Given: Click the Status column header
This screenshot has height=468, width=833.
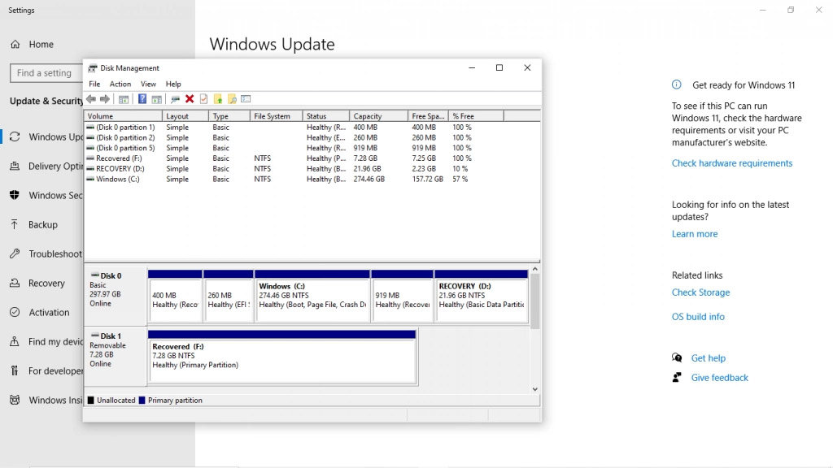Looking at the screenshot, I should coord(326,116).
